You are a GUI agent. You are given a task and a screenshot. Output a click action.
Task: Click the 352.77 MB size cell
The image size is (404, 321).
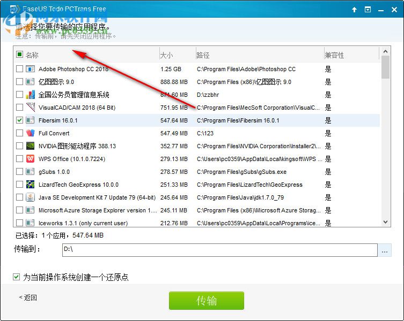[x=174, y=146]
